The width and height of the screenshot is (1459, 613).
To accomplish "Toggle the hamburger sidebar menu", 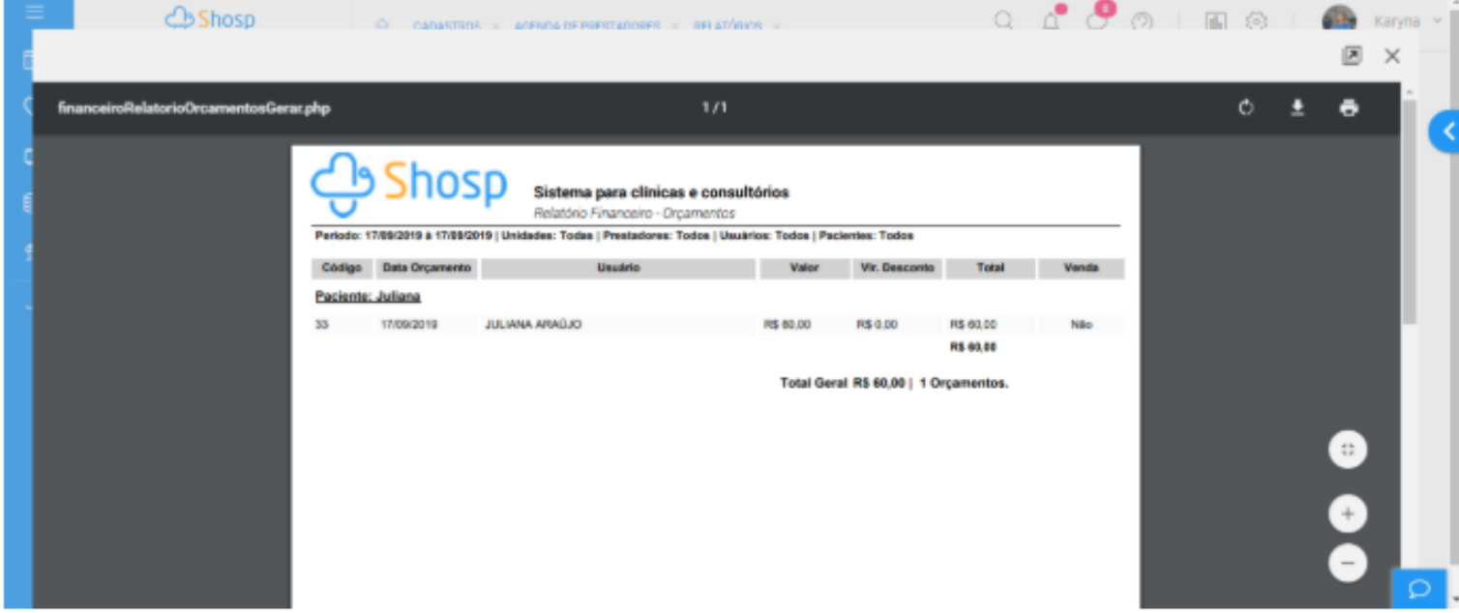I will [x=36, y=13].
